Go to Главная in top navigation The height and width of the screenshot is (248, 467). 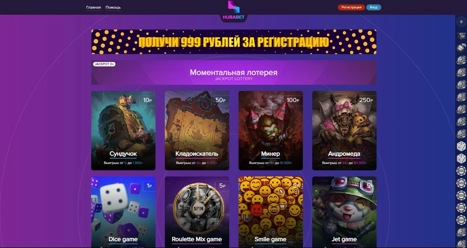pyautogui.click(x=93, y=7)
